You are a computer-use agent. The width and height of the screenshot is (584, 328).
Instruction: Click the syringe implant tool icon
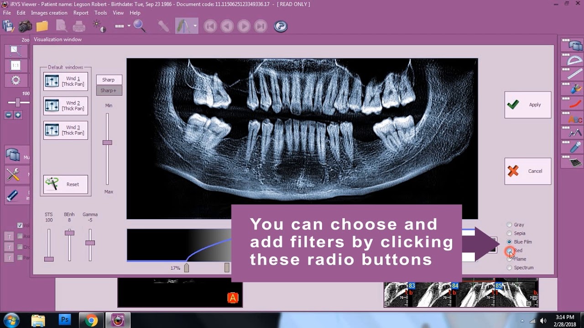click(x=164, y=26)
